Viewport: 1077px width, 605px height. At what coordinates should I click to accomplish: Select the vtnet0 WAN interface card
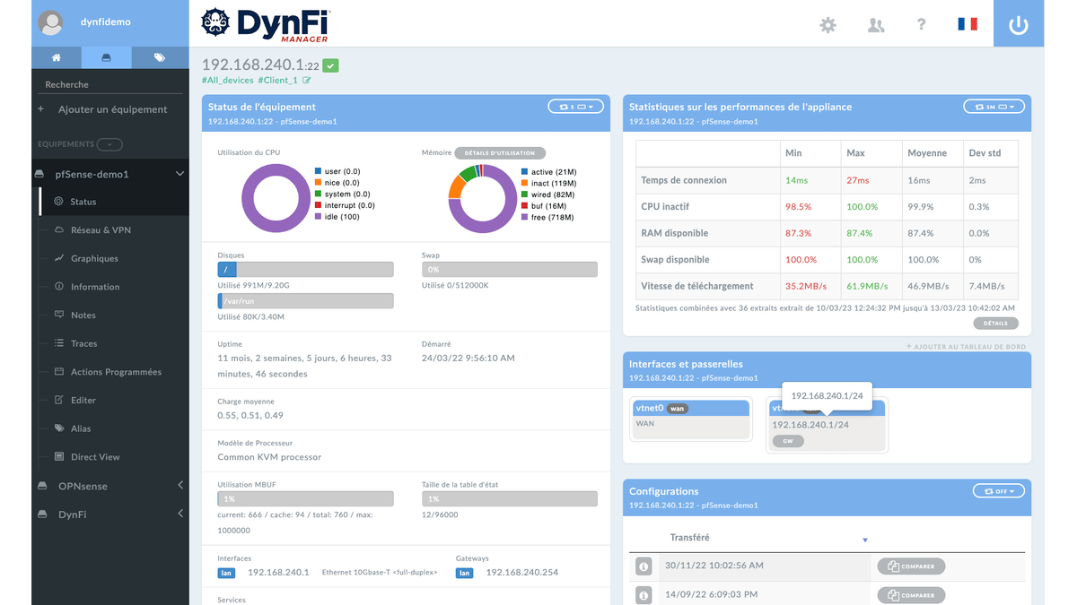coord(691,419)
